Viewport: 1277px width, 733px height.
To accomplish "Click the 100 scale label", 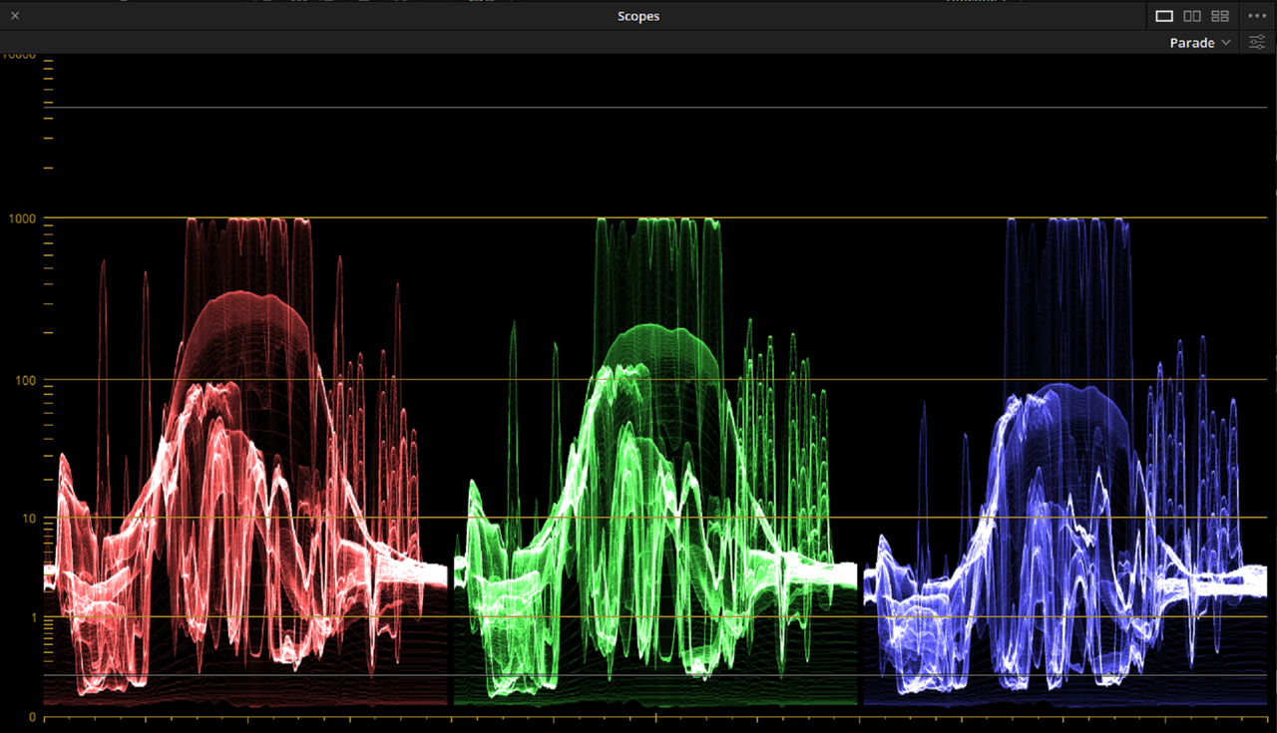I will pyautogui.click(x=24, y=381).
